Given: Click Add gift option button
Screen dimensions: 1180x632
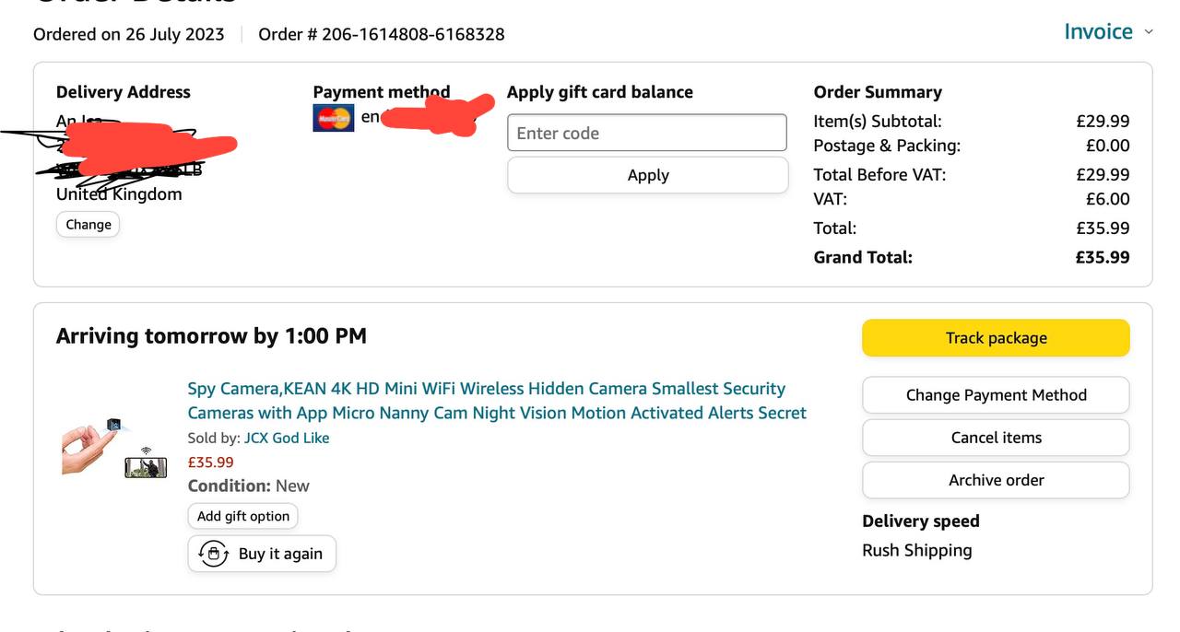Looking at the screenshot, I should tap(242, 516).
